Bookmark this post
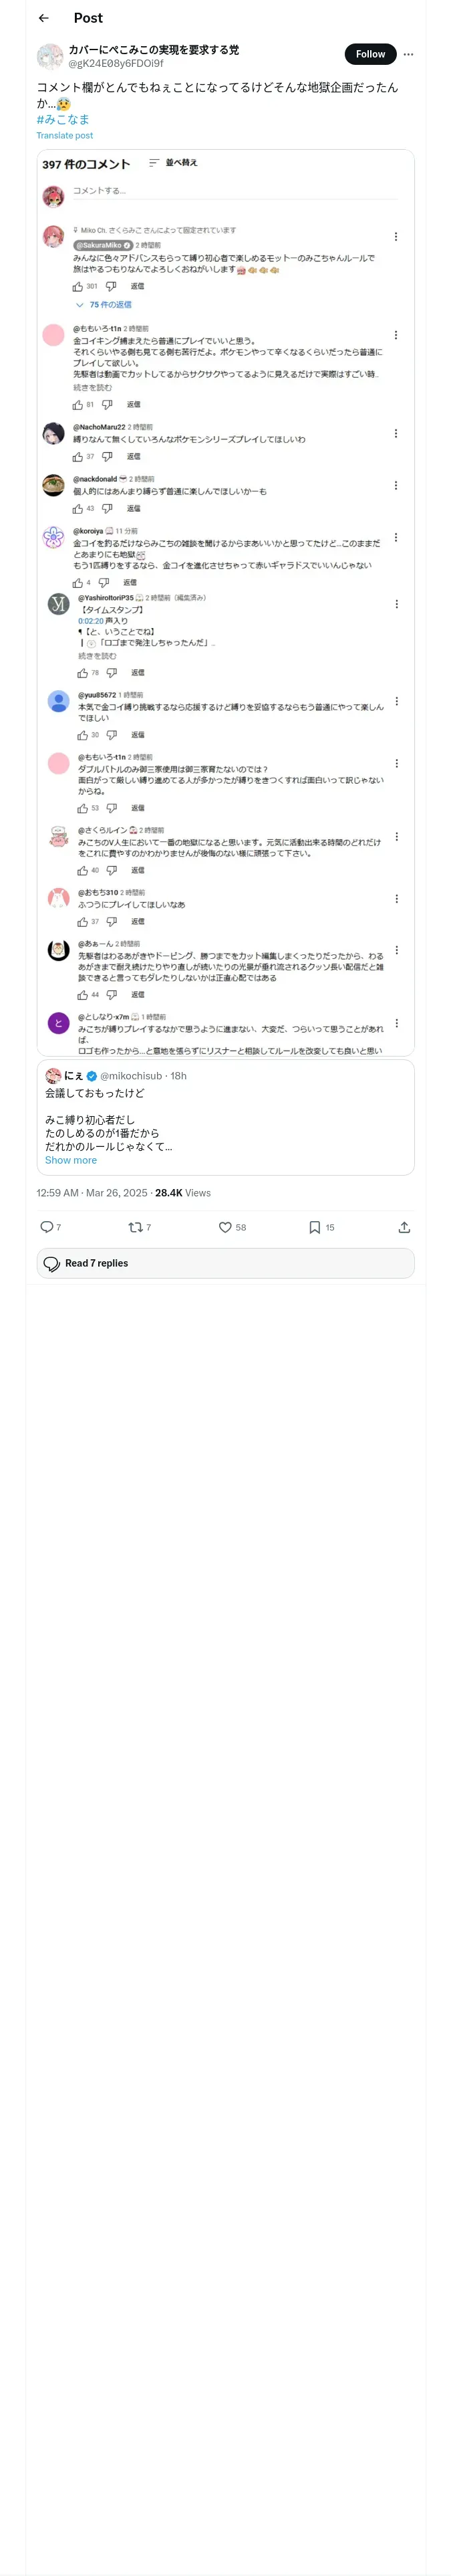451x2576 pixels. pyautogui.click(x=314, y=1227)
